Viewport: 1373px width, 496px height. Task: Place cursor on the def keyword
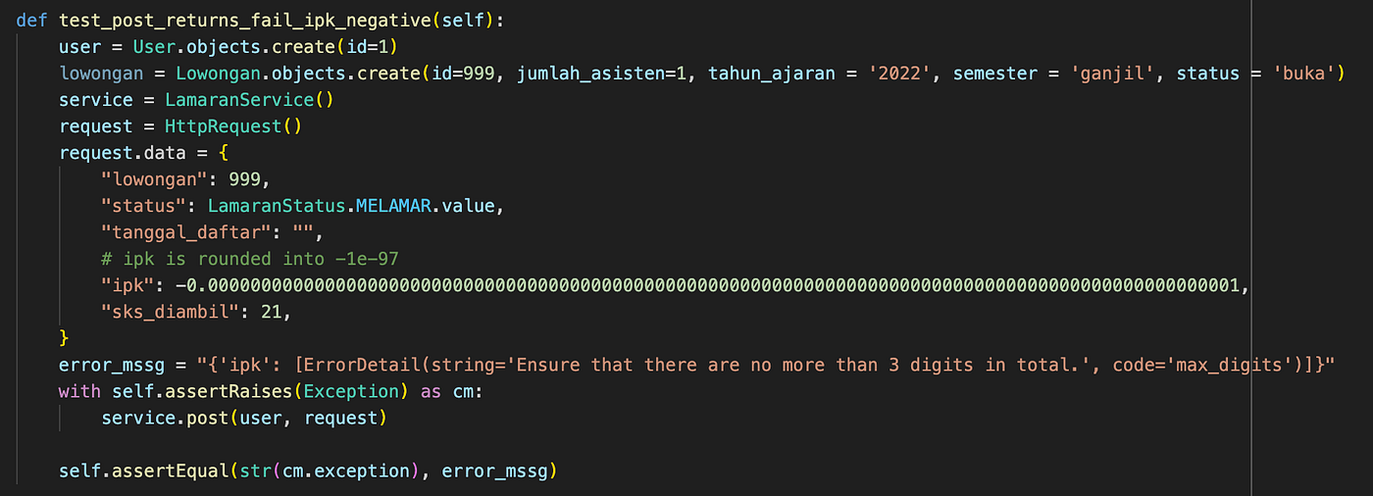point(32,21)
